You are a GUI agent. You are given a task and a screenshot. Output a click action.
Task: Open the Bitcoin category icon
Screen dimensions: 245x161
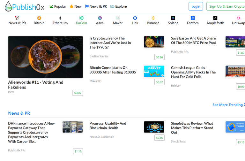pos(39,18)
